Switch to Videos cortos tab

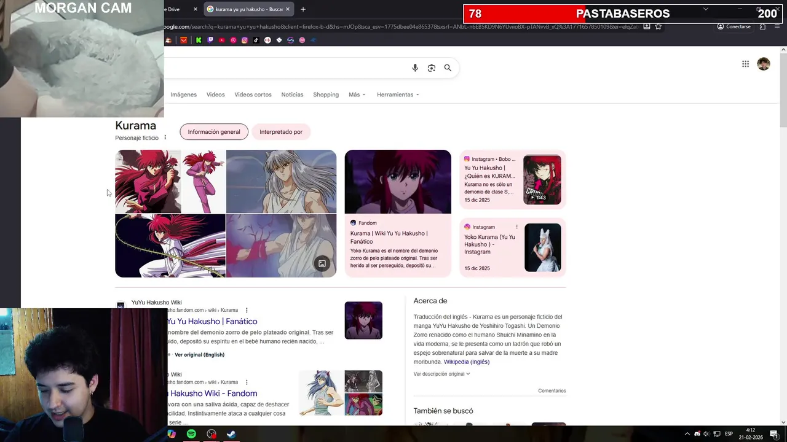253,95
